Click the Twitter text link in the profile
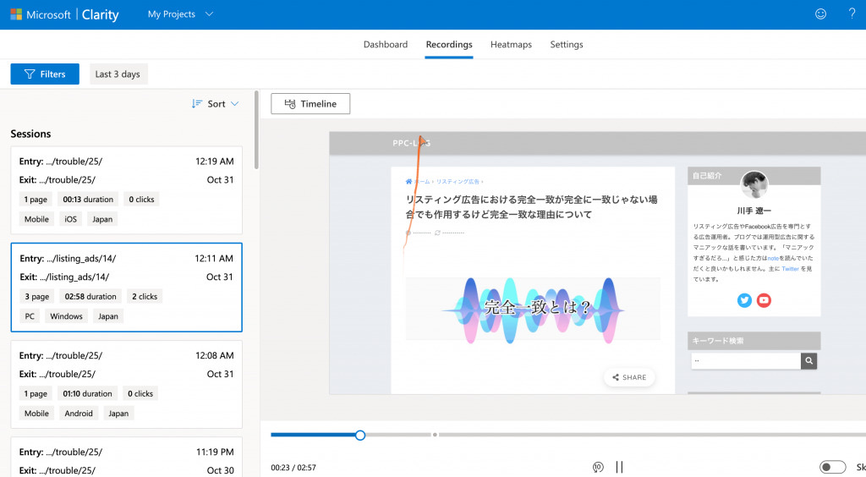Image resolution: width=866 pixels, height=477 pixels. pyautogui.click(x=790, y=269)
